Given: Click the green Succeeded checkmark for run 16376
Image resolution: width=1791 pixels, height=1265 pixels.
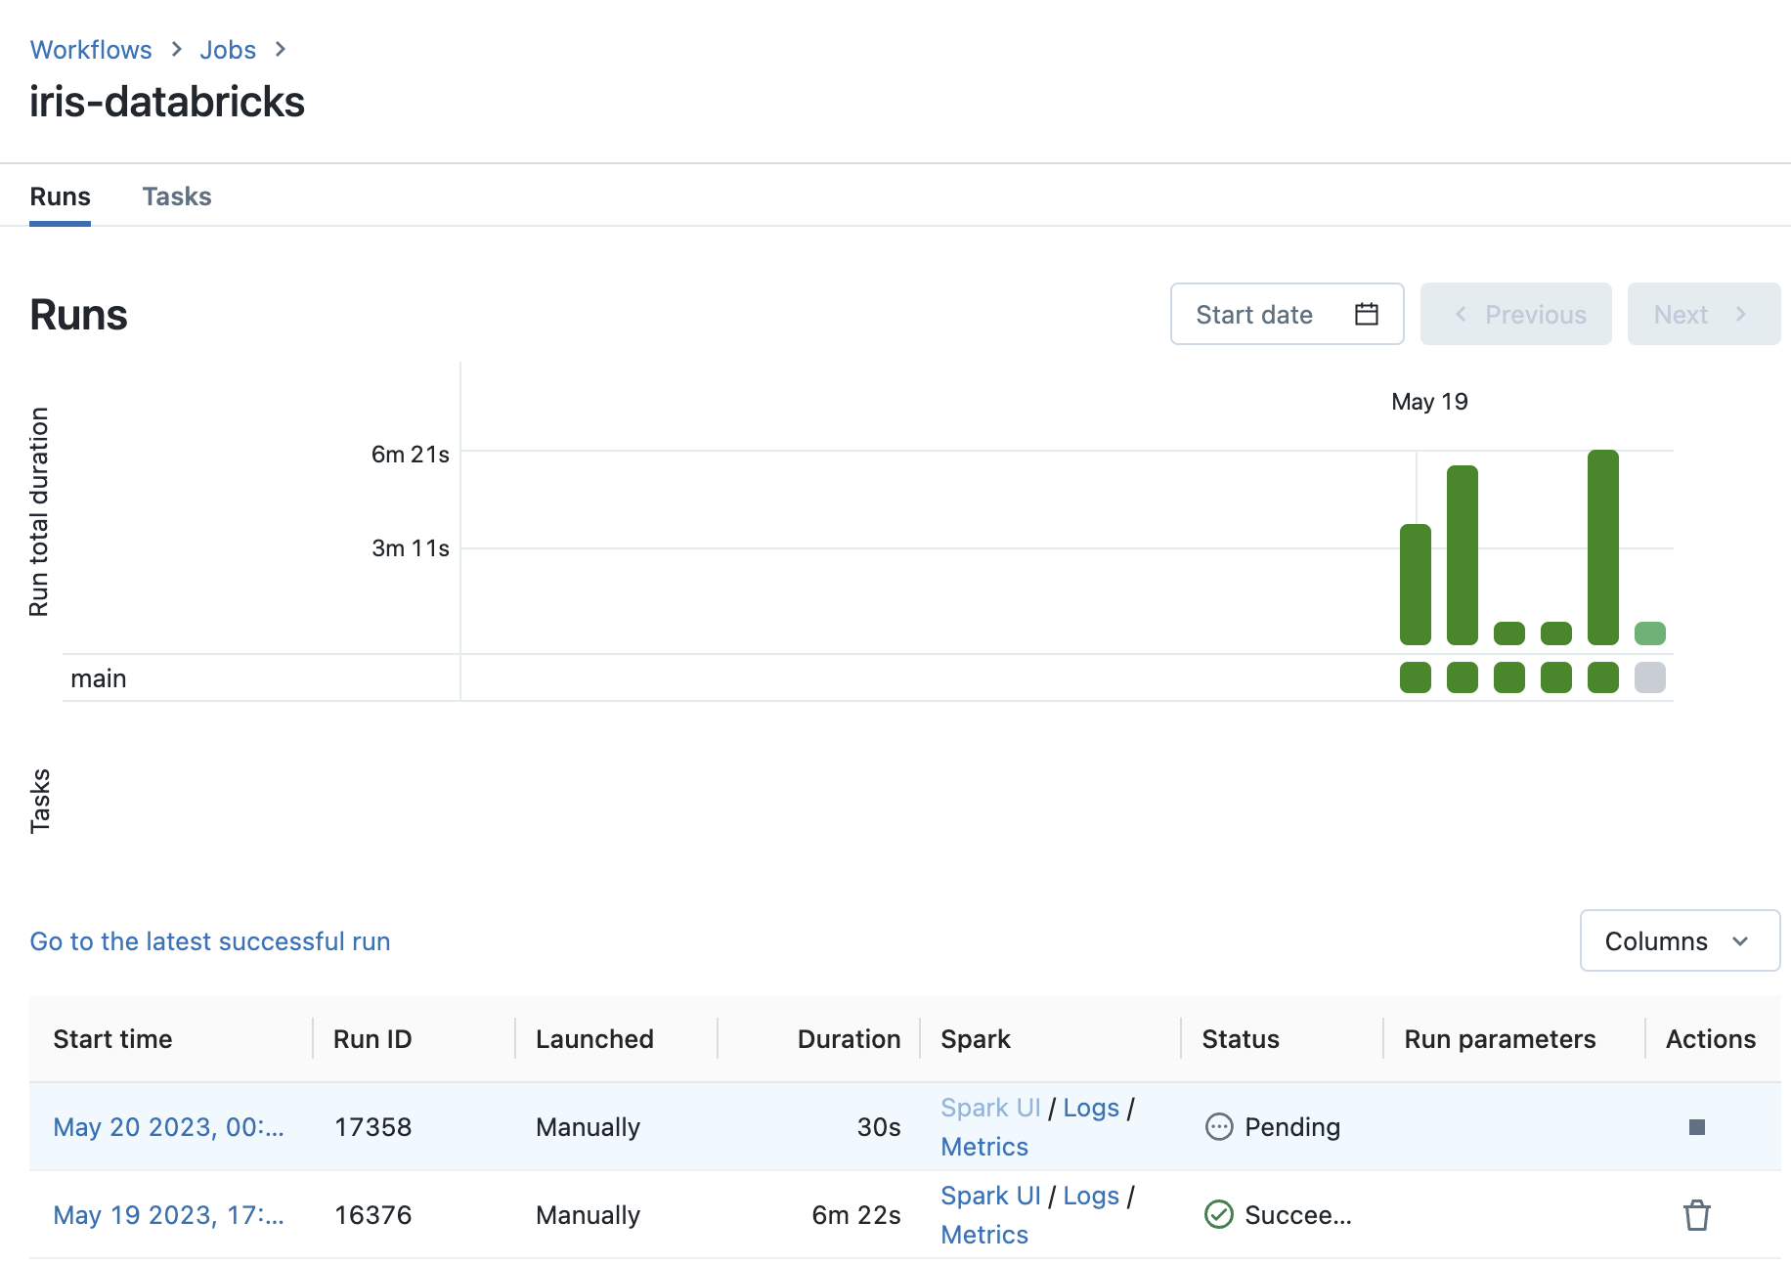Looking at the screenshot, I should point(1219,1214).
